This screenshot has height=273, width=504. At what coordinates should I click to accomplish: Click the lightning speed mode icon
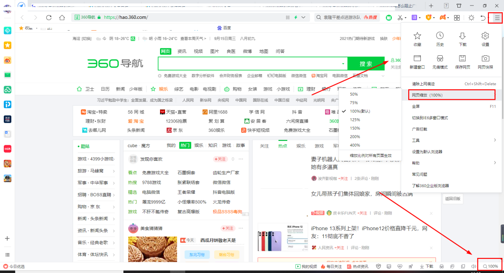click(296, 18)
